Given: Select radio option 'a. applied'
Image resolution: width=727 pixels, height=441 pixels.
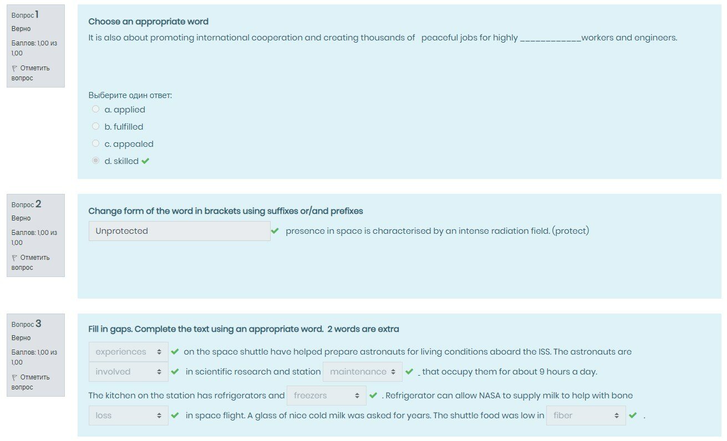Looking at the screenshot, I should pos(96,109).
